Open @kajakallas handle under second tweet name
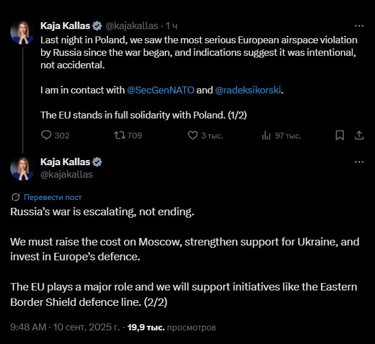 click(66, 174)
